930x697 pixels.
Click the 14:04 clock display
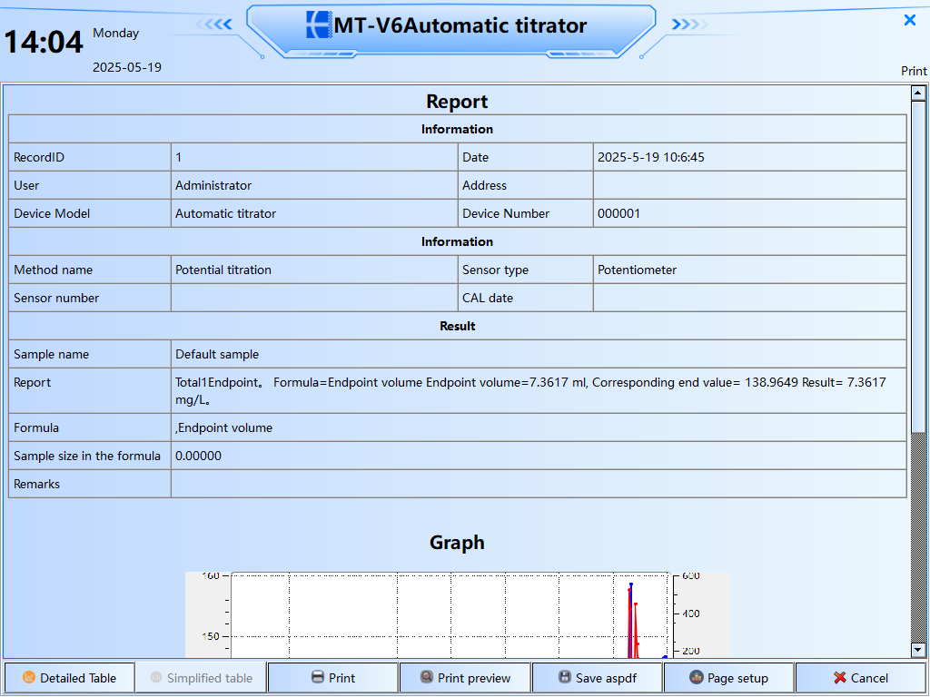44,42
